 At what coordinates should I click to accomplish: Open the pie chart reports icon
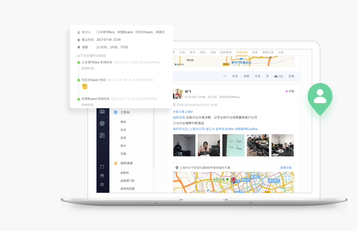pos(102,123)
